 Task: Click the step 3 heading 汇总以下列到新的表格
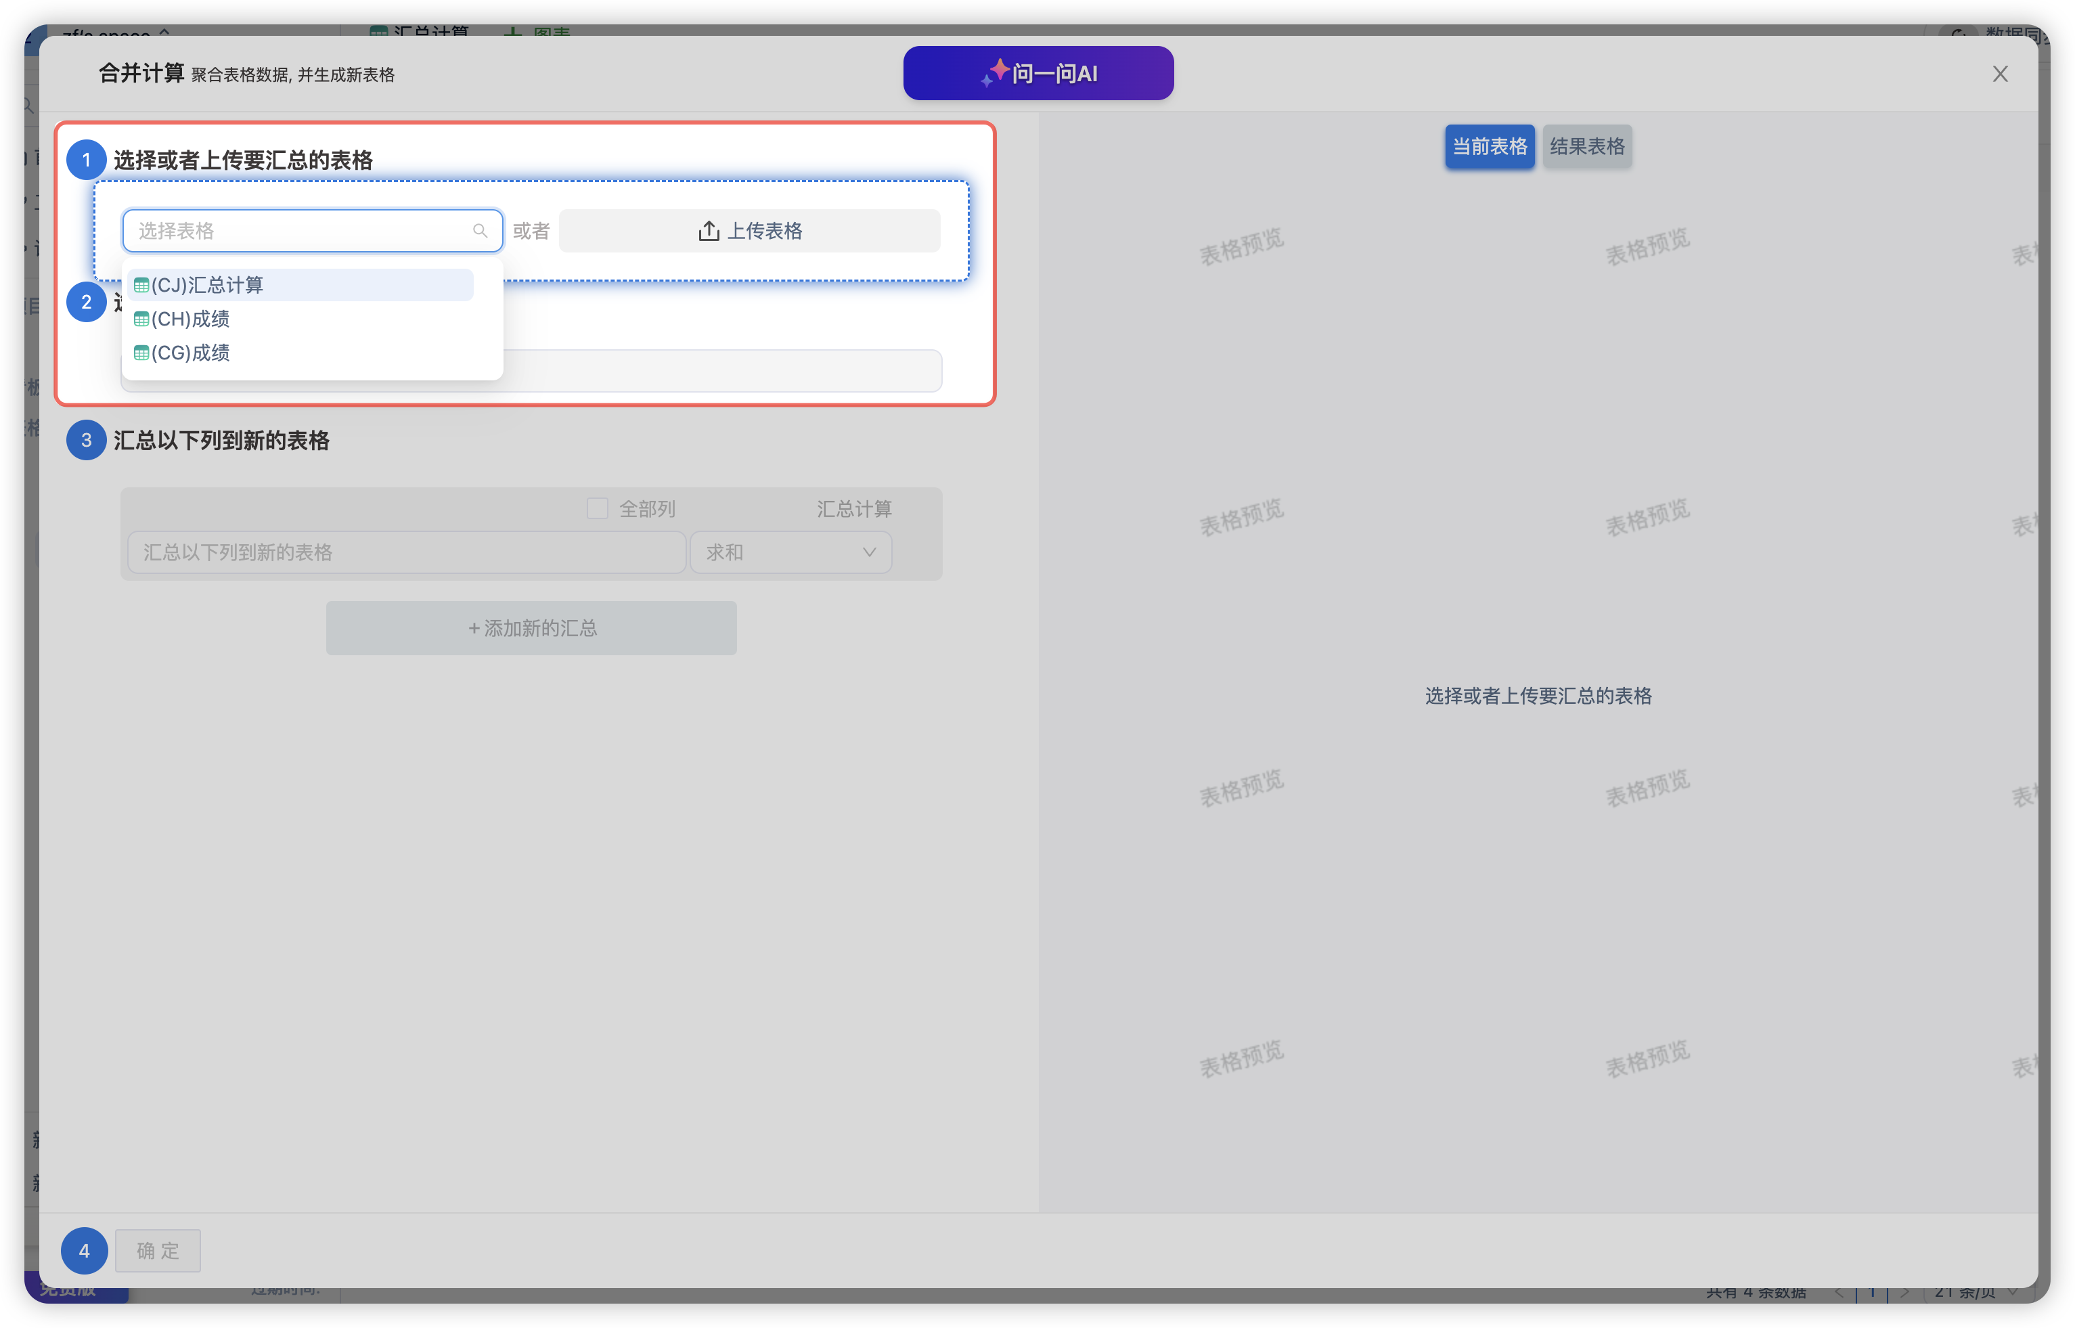(x=221, y=440)
